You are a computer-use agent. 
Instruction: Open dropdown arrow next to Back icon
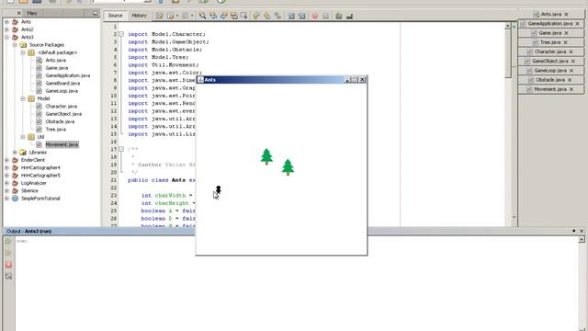click(x=177, y=16)
